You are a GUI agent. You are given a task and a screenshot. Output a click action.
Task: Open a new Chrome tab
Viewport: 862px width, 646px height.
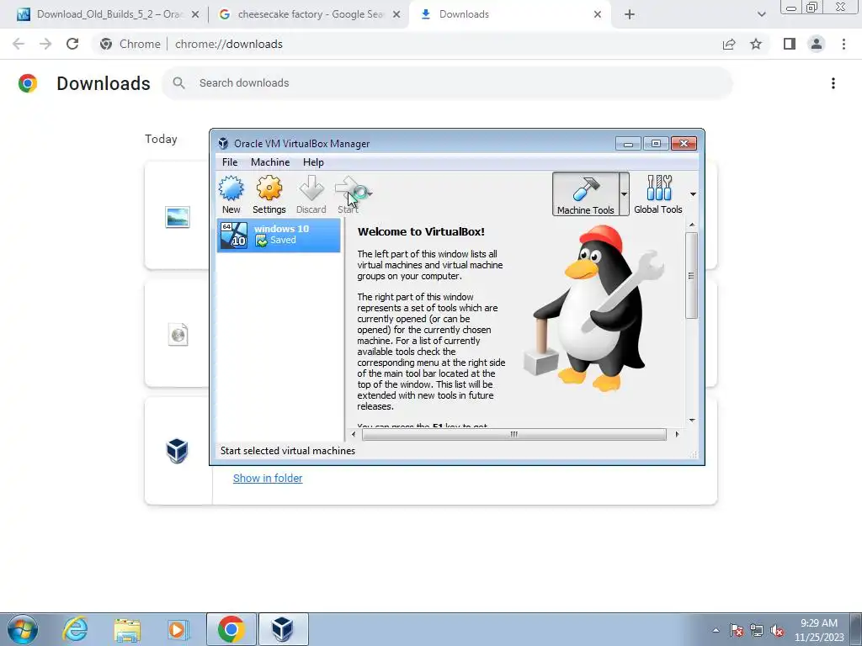click(630, 14)
